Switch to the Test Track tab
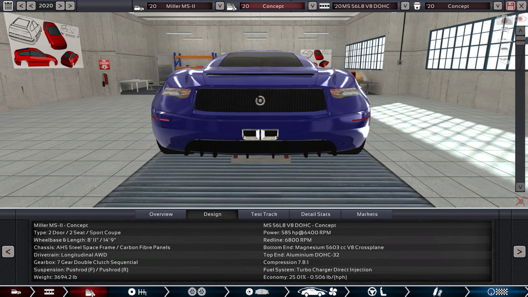This screenshot has width=528, height=297. pos(264,214)
